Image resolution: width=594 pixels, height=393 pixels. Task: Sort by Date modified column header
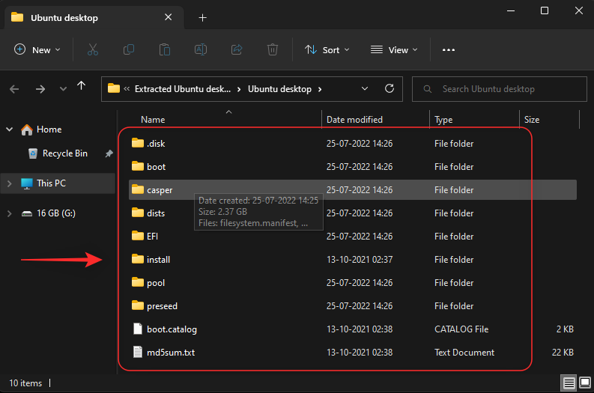tap(354, 120)
